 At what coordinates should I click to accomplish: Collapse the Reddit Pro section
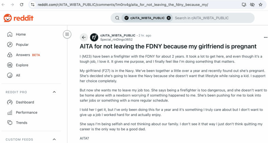coord(54,92)
